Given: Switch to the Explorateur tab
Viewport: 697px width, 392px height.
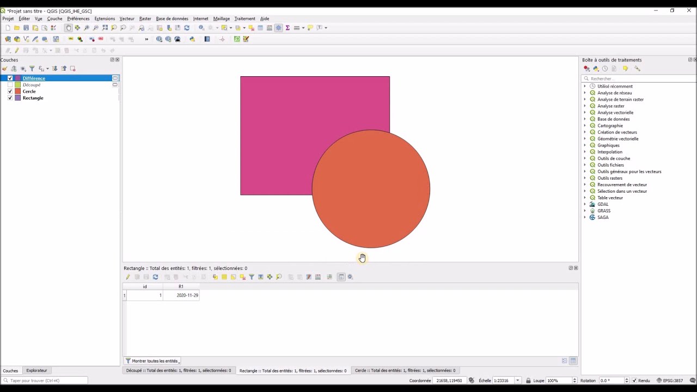Looking at the screenshot, I should pos(36,371).
